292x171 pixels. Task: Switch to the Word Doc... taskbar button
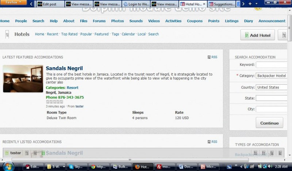[x=187, y=167]
